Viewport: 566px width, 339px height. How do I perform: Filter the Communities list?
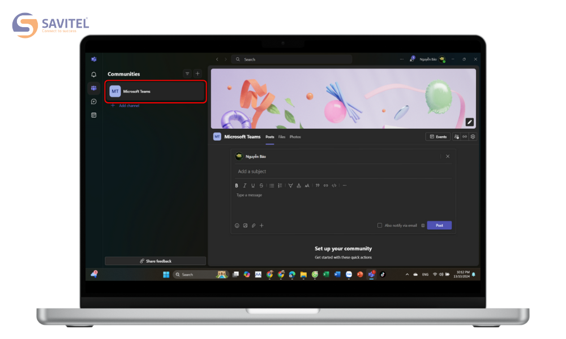coord(187,73)
